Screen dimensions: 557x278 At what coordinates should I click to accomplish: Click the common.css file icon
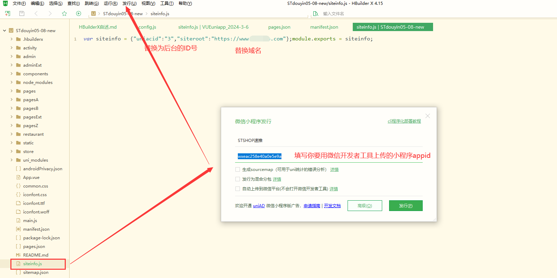(18, 186)
